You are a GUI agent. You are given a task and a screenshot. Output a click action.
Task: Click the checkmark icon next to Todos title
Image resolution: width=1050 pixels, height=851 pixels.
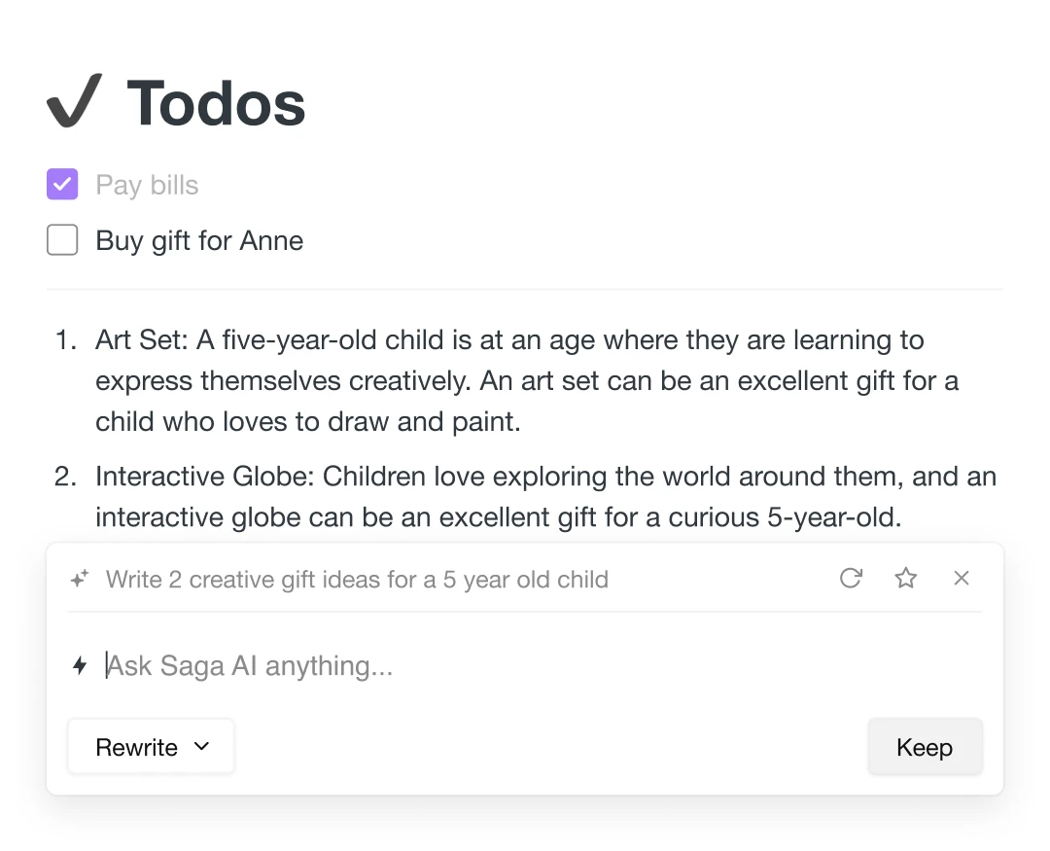74,101
